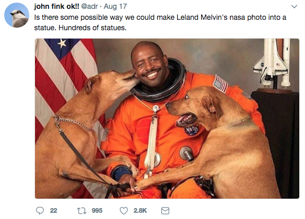
Task: Click the flag patch on the suit shoulder
Action: pyautogui.click(x=220, y=84)
